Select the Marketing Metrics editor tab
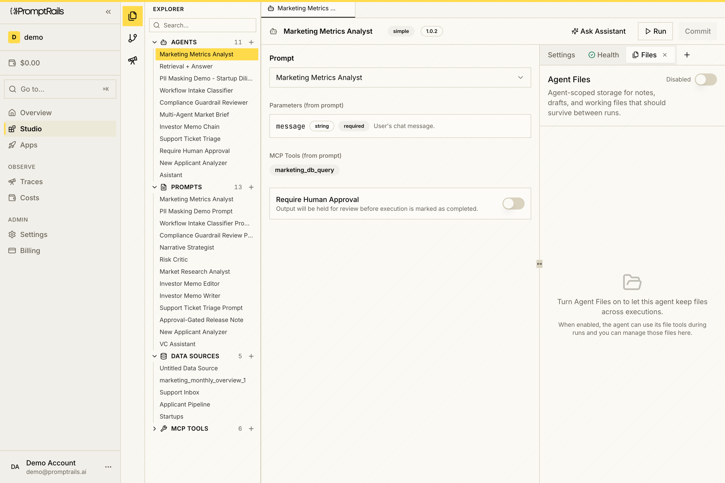This screenshot has width=725, height=483. coord(308,9)
